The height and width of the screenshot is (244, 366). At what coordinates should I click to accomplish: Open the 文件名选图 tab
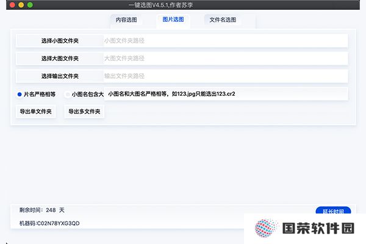(223, 20)
